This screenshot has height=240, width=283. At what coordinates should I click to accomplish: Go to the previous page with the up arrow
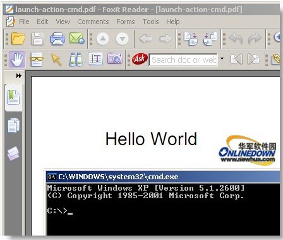pyautogui.click(x=103, y=39)
